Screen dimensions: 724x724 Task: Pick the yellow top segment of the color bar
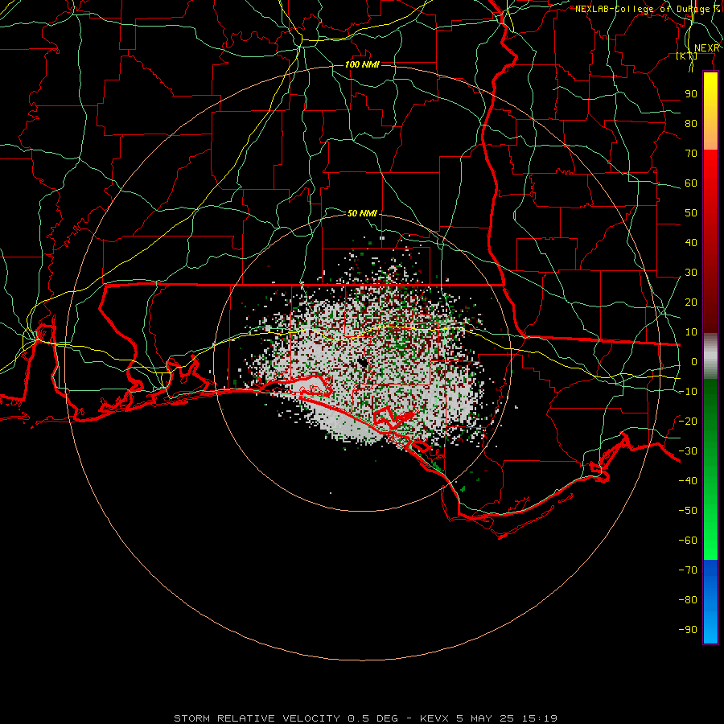coord(710,111)
